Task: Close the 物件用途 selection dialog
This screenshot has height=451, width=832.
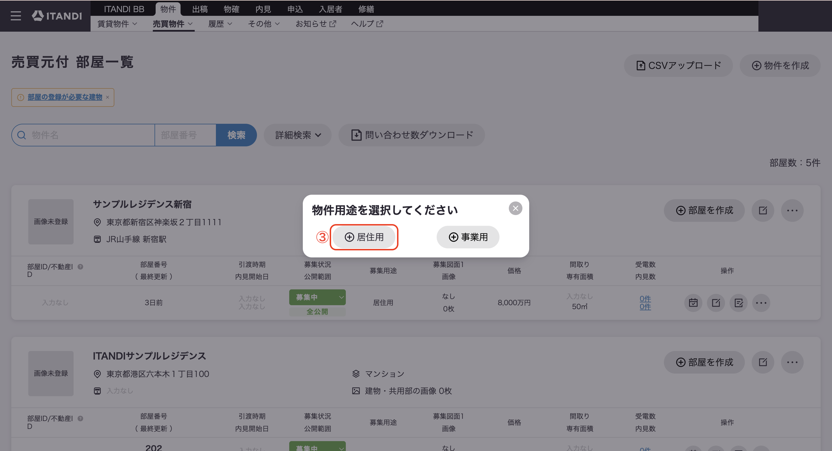Action: [x=516, y=208]
